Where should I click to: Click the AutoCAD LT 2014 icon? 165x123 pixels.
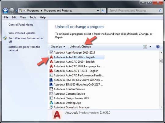click(x=51, y=71)
